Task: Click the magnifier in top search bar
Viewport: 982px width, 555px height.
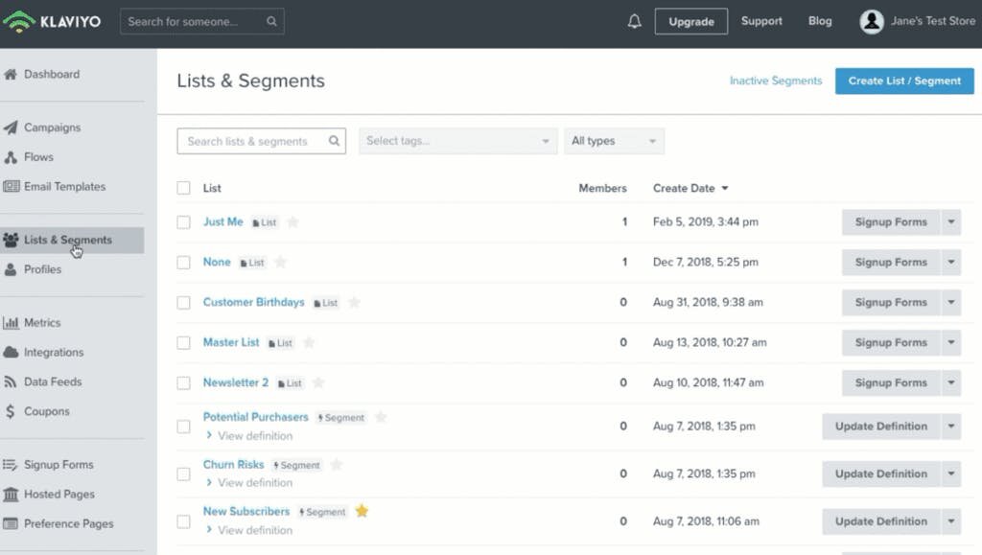Action: (271, 21)
